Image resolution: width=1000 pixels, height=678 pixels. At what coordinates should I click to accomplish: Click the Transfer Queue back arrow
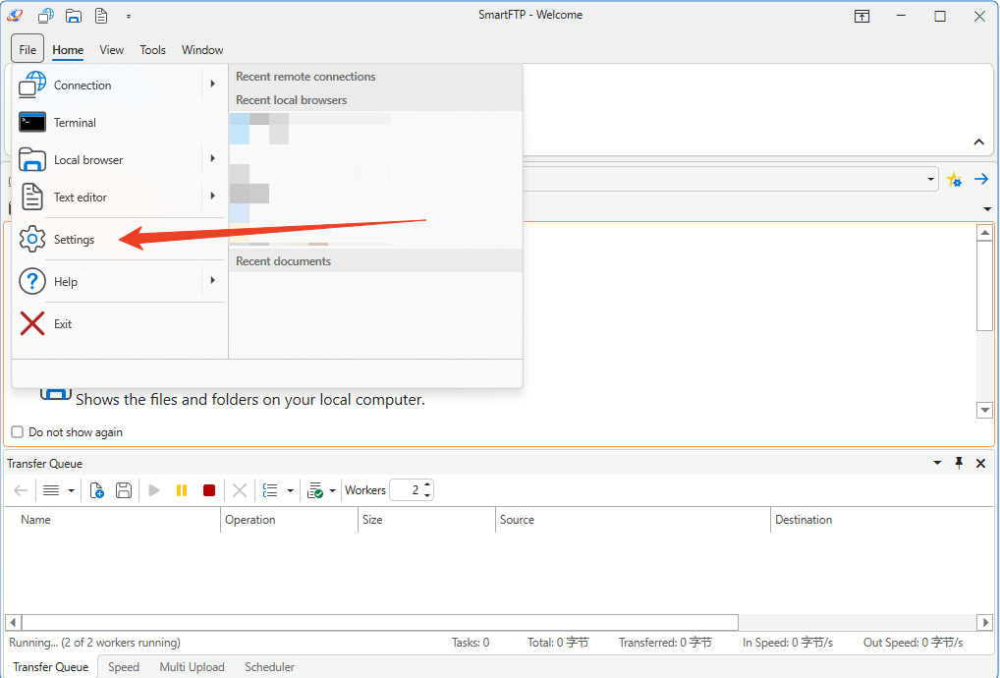click(x=21, y=490)
